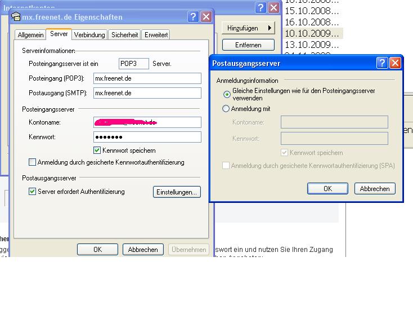The height and width of the screenshot is (310, 413).
Task: Switch to the Allgemein tab
Action: [x=30, y=35]
